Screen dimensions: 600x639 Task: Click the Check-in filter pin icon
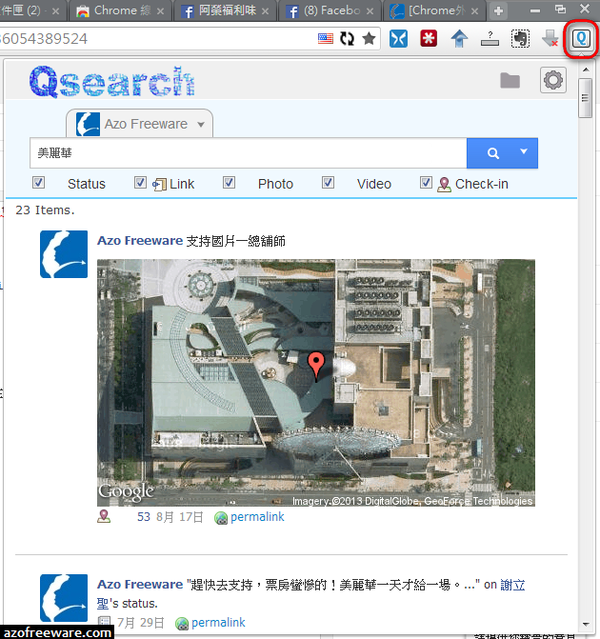click(x=444, y=185)
